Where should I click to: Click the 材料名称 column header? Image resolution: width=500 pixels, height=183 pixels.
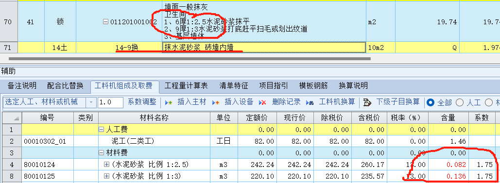click(x=154, y=118)
